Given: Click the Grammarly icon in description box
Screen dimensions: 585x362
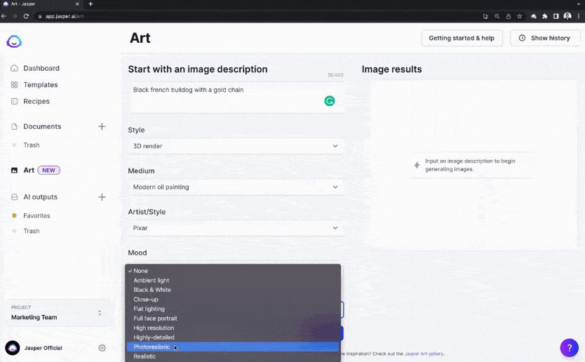Looking at the screenshot, I should (x=330, y=101).
